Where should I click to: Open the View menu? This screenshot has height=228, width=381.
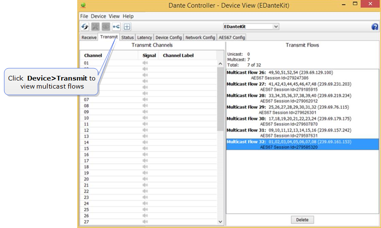114,16
